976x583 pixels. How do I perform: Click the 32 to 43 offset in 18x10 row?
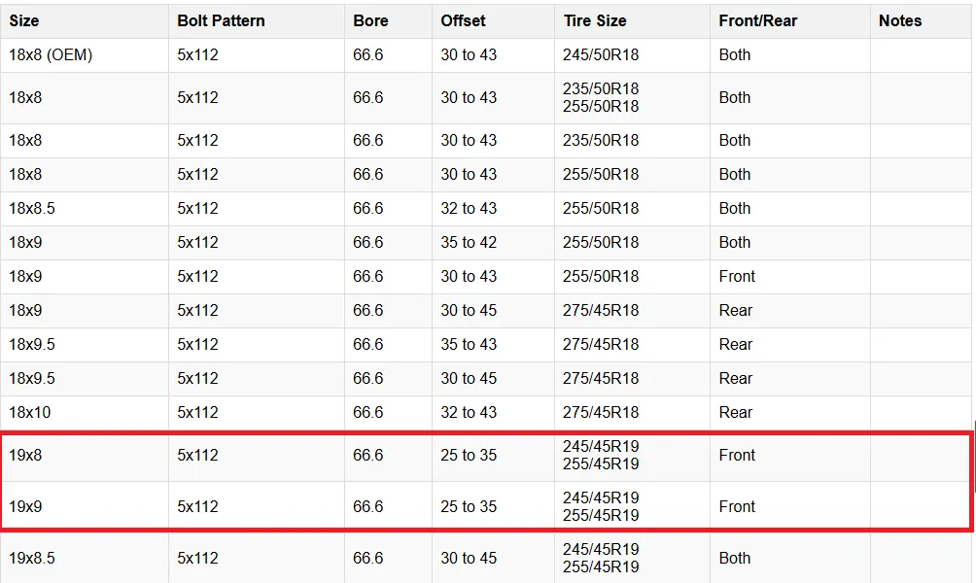pyautogui.click(x=469, y=413)
